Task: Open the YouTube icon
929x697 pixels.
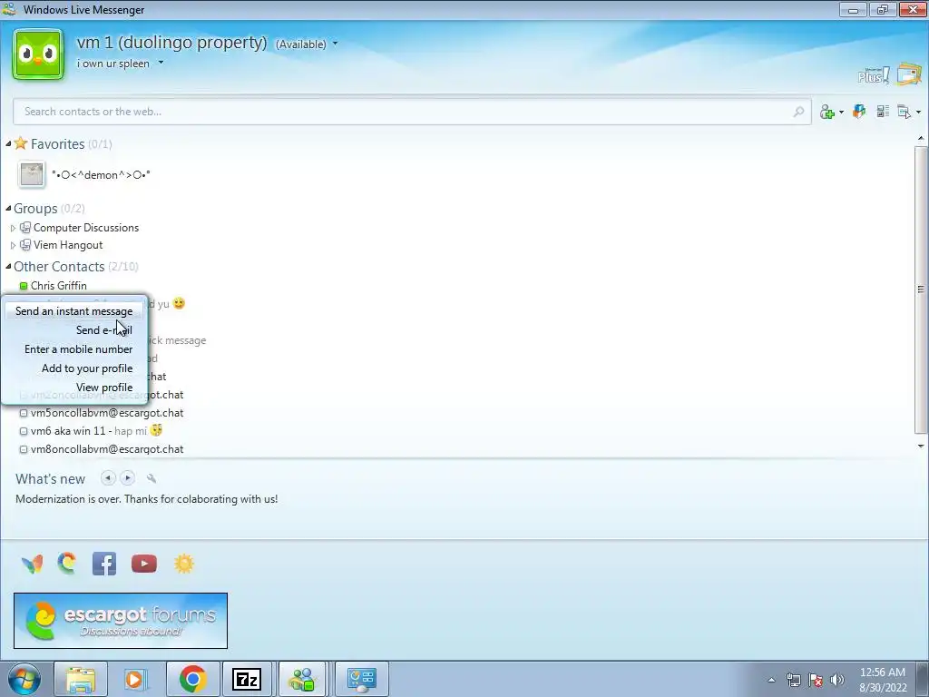Action: [144, 564]
